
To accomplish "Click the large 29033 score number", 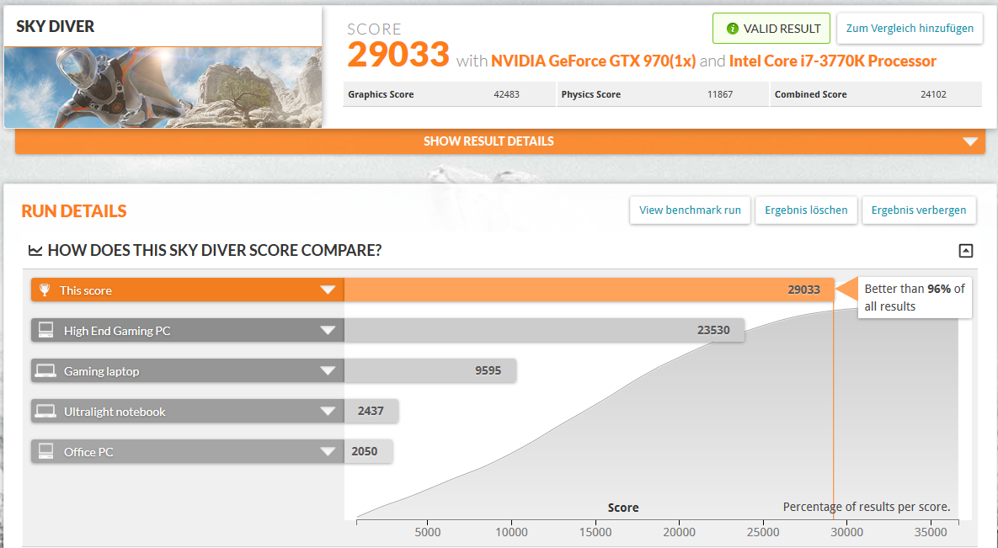I will click(x=398, y=54).
